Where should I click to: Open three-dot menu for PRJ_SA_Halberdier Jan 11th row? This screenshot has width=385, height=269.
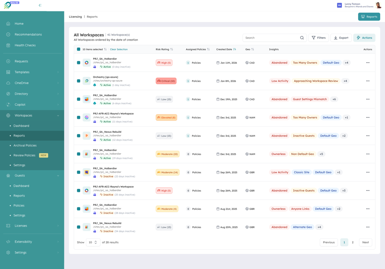[368, 63]
